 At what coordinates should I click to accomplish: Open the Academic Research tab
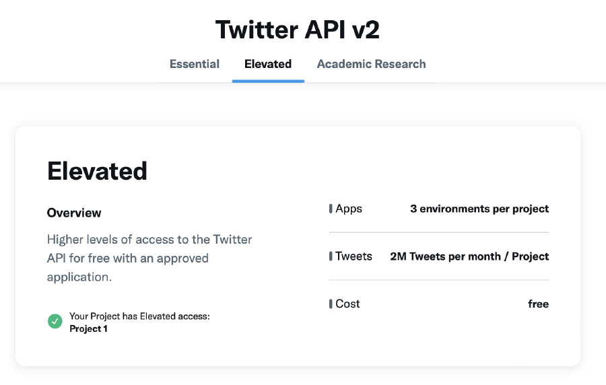(371, 65)
